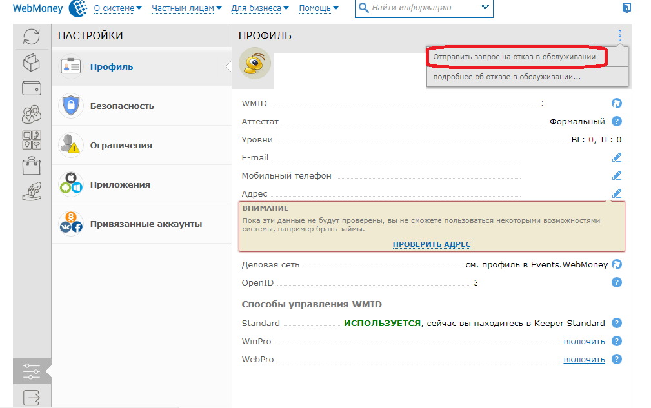The width and height of the screenshot is (651, 408).
Task: Click the Найти информацию search field
Action: click(x=423, y=8)
